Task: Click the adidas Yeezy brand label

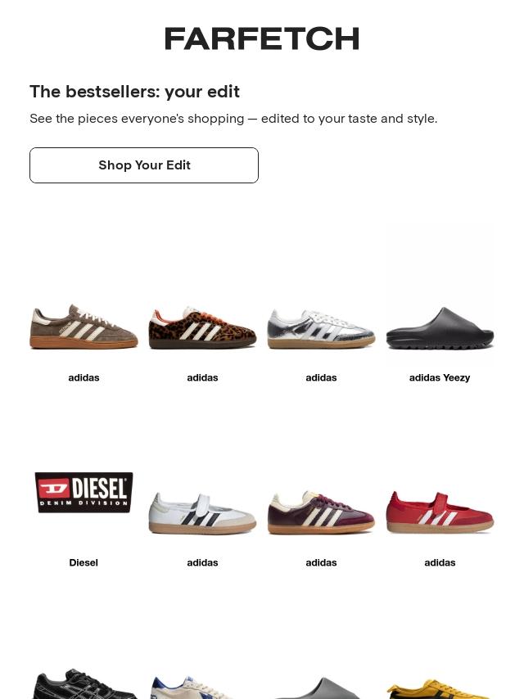Action: pyautogui.click(x=440, y=377)
